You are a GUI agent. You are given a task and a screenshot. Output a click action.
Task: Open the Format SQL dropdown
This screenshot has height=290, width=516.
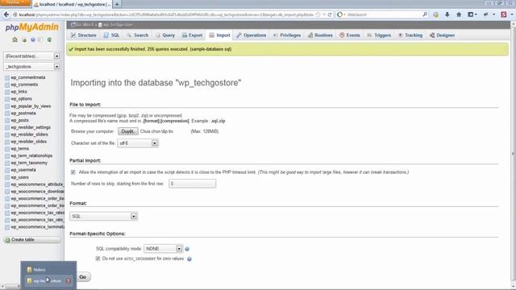[103, 217]
